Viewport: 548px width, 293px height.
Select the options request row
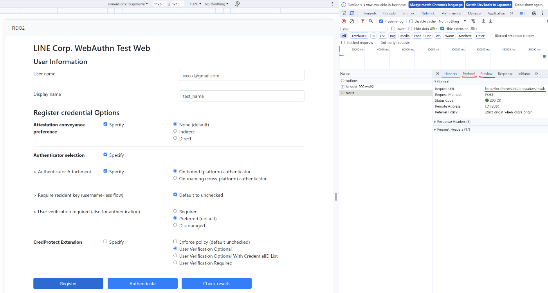click(386, 81)
